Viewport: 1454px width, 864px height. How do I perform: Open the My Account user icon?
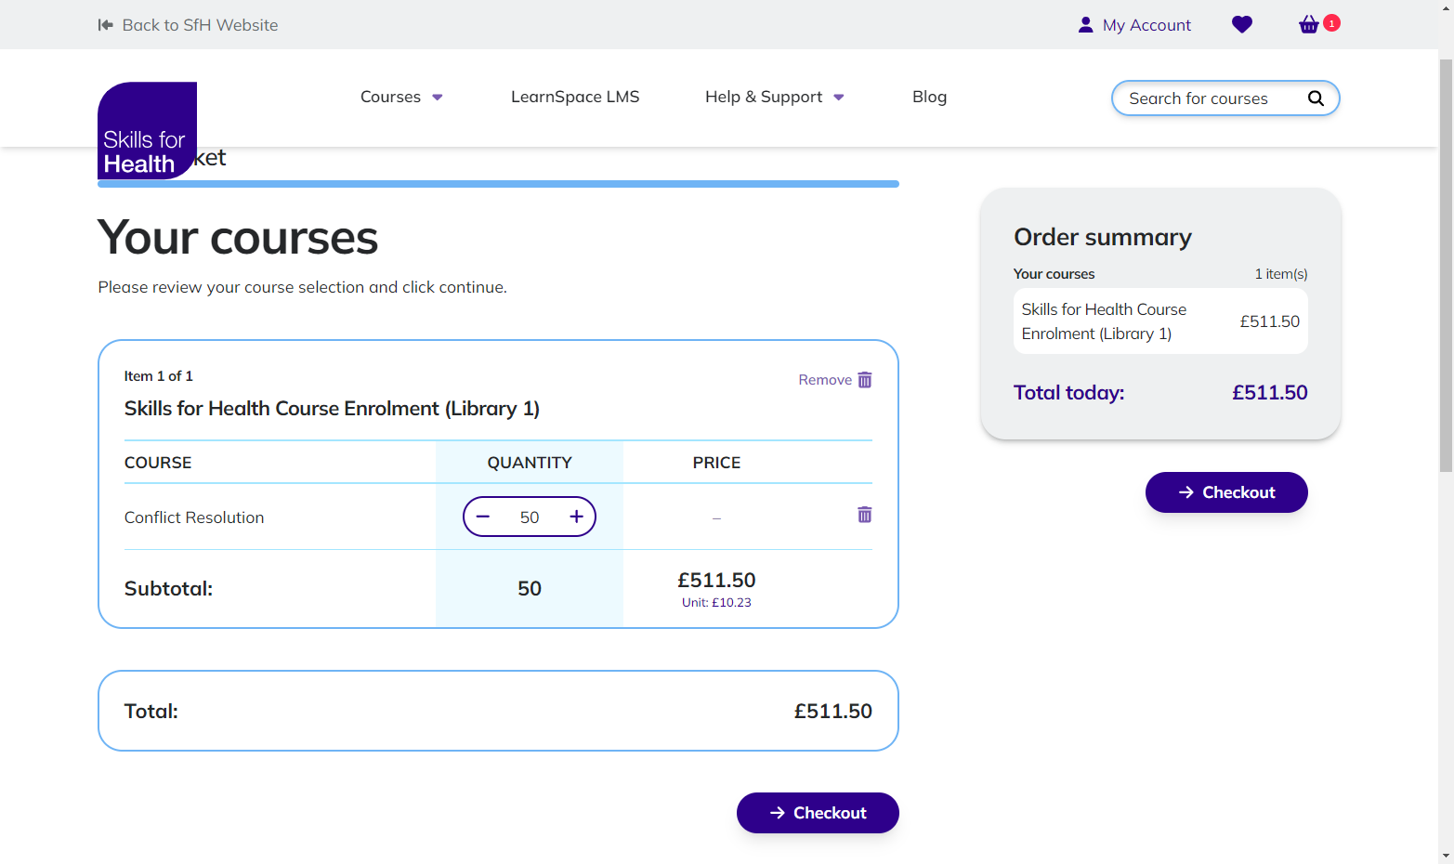tap(1085, 25)
